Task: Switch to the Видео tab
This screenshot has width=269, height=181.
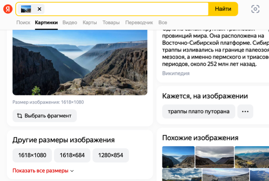Action: click(x=70, y=23)
